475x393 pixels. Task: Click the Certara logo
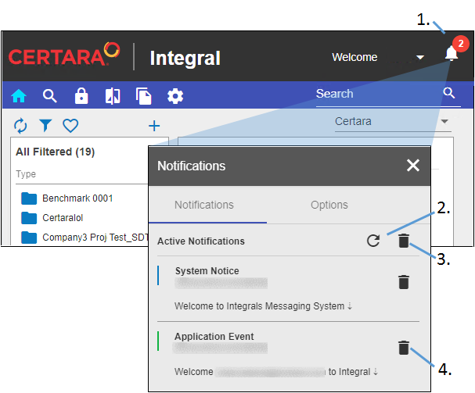point(64,55)
